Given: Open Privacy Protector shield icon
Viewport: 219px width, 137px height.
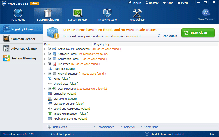Looking at the screenshot, I should click(x=107, y=13).
